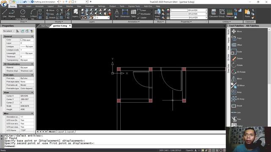Image resolution: width=271 pixels, height=152 pixels.
Task: Click the Leader button
Action: [x=142, y=18]
